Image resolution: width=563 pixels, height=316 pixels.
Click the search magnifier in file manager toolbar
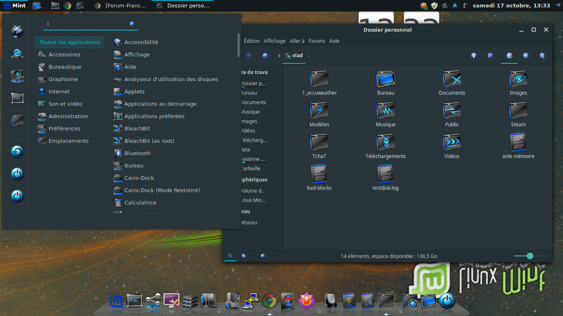tap(490, 56)
